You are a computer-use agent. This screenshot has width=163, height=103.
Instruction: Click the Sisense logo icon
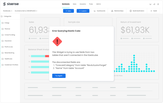tap(4, 4)
